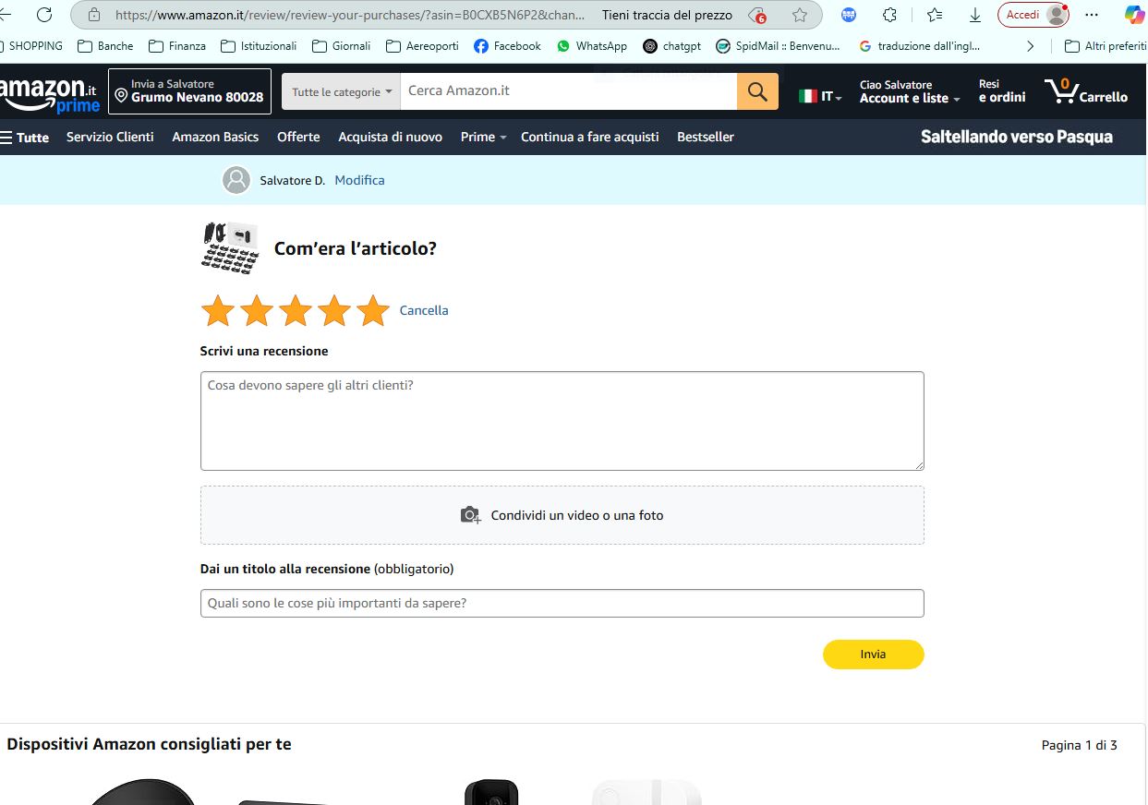1148x805 pixels.
Task: Click the blue extension icon beside address bar
Action: (848, 15)
